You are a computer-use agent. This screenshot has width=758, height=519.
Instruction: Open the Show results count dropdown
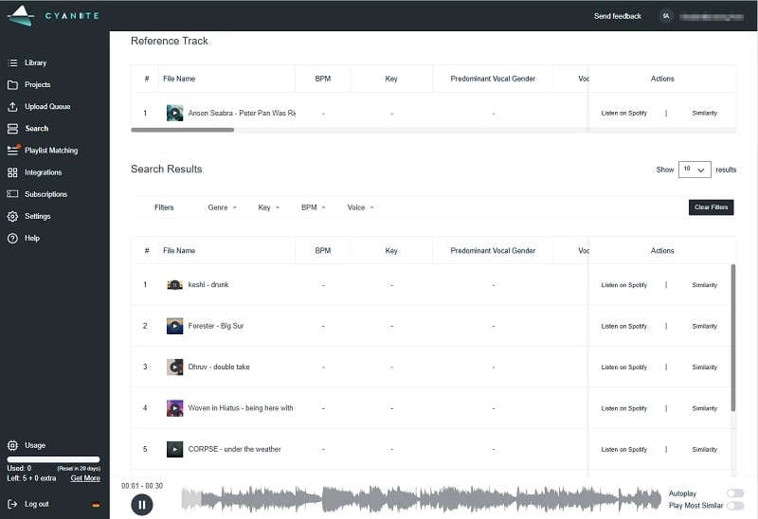tap(695, 170)
